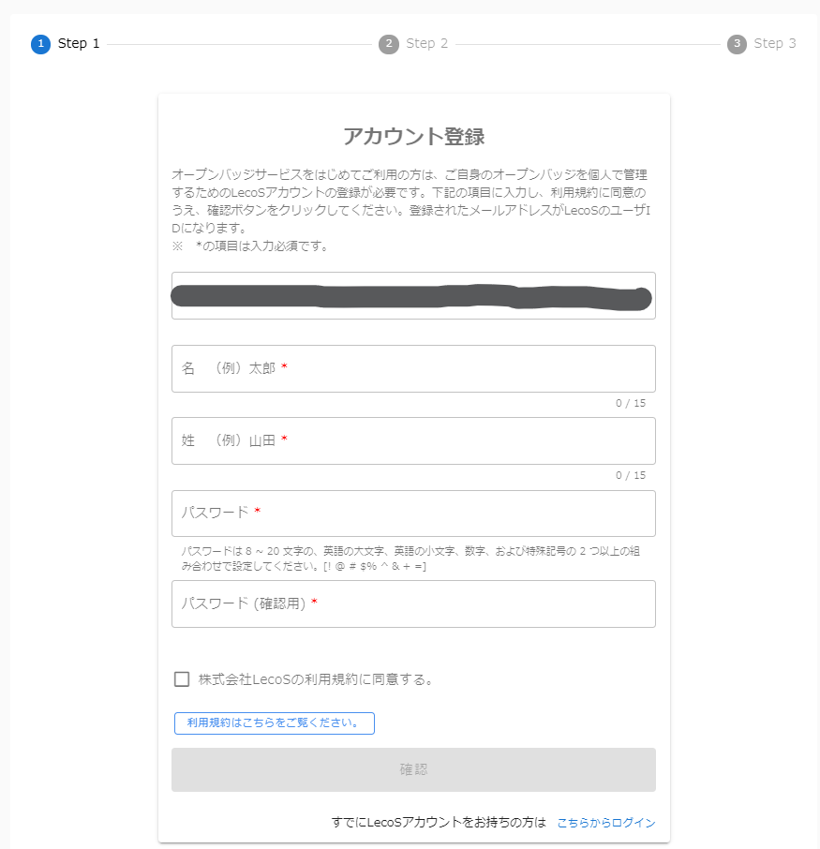Screen dimensions: 820x849
Task: Click the Step 2 circle indicator
Action: pos(389,44)
